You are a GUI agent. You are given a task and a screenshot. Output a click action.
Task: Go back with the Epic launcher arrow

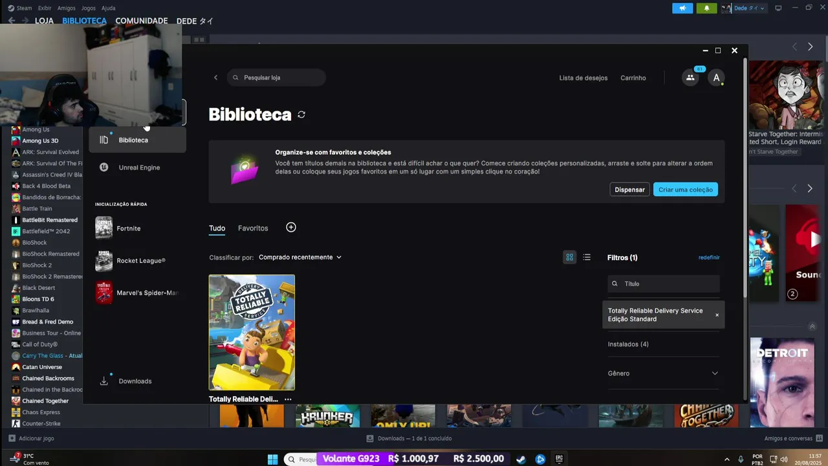(x=216, y=78)
